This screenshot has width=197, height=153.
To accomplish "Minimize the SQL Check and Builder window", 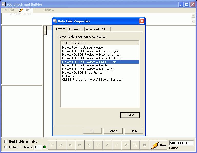I will 181,4.
